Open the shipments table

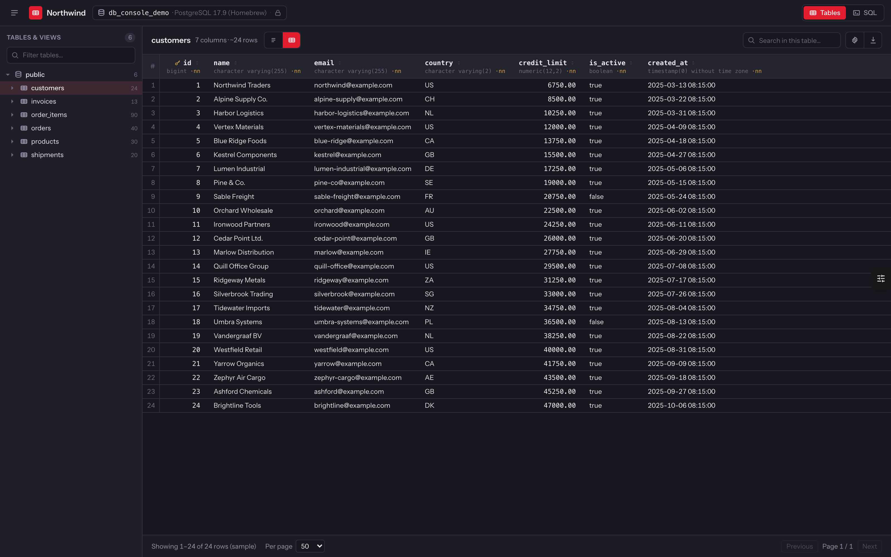[x=71, y=155]
